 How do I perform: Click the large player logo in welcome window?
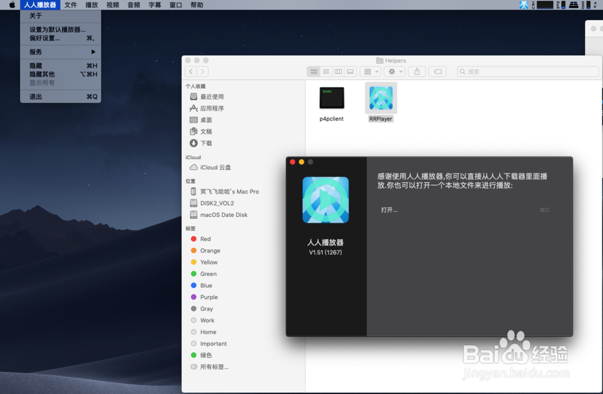pyautogui.click(x=326, y=200)
